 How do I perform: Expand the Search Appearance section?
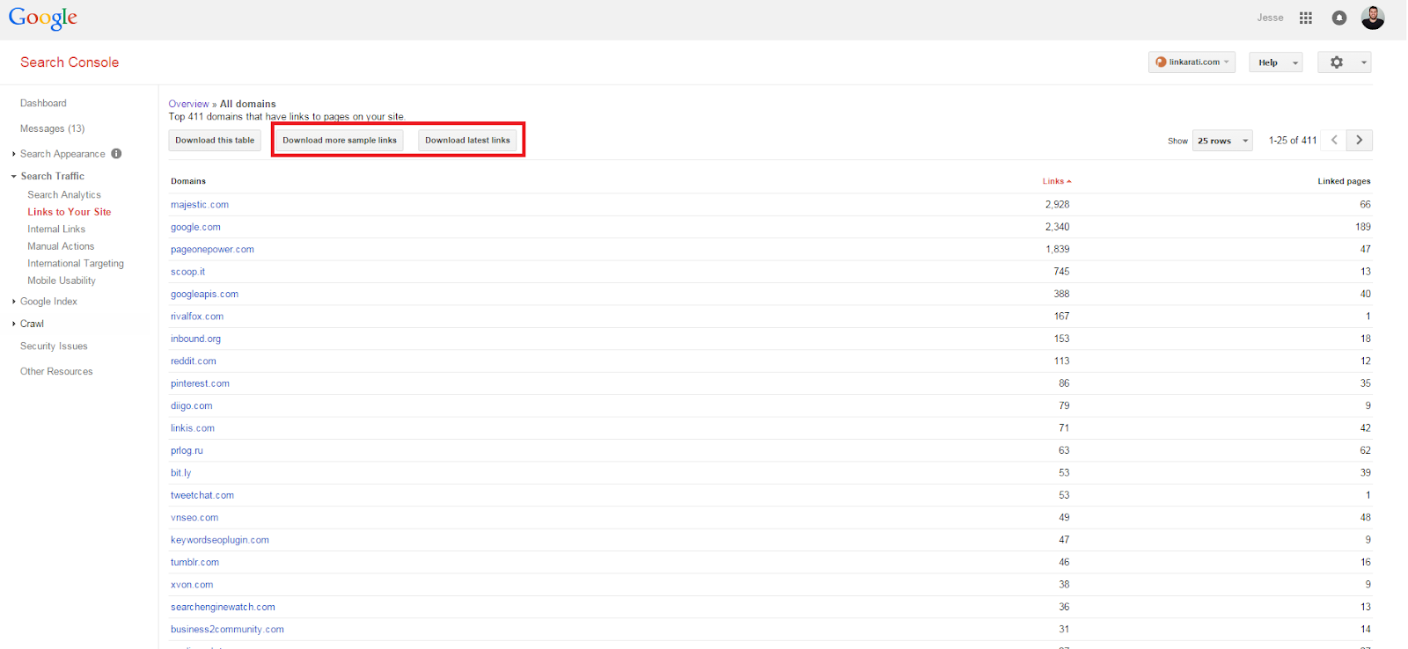coord(14,154)
